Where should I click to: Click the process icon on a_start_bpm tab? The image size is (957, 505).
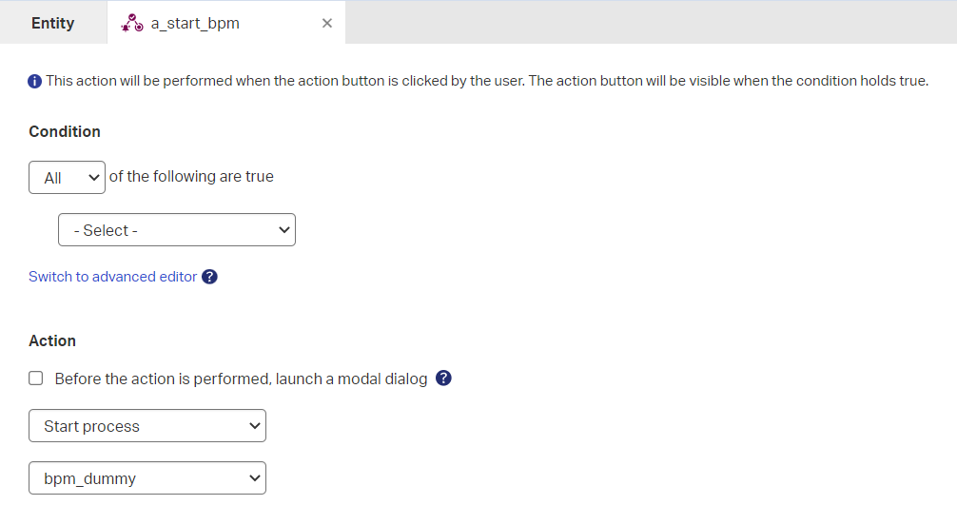pos(132,23)
